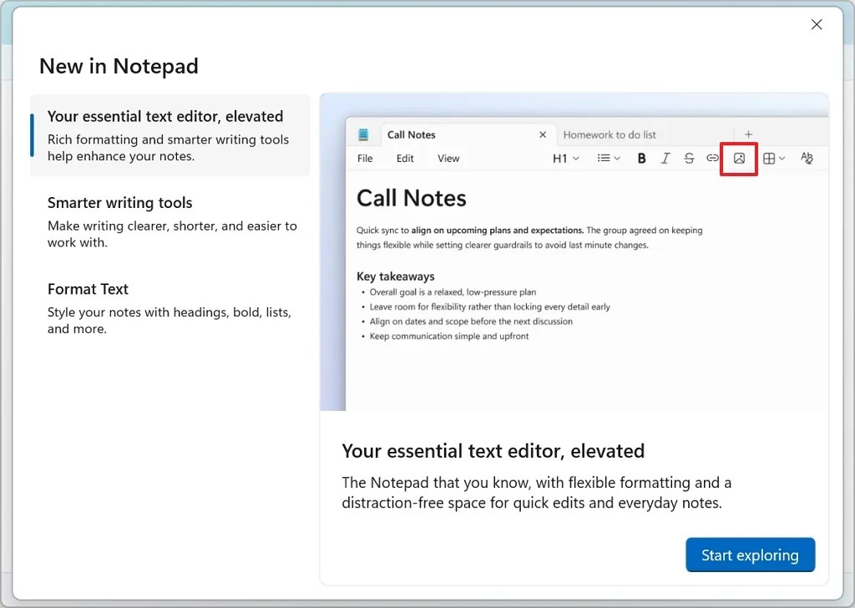Expand the list style dropdown chevron
Viewport: 855px width, 608px height.
(x=616, y=159)
